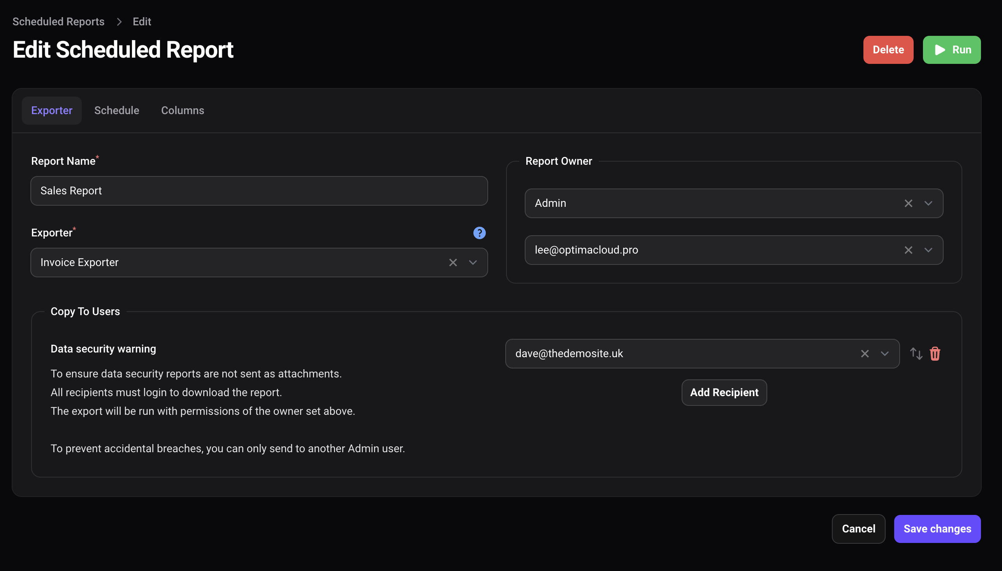Expand the lee@optimacloud.pro owner dropdown
Screen dimensions: 1002x571
(928, 250)
